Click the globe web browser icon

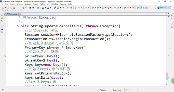tap(63, 8)
